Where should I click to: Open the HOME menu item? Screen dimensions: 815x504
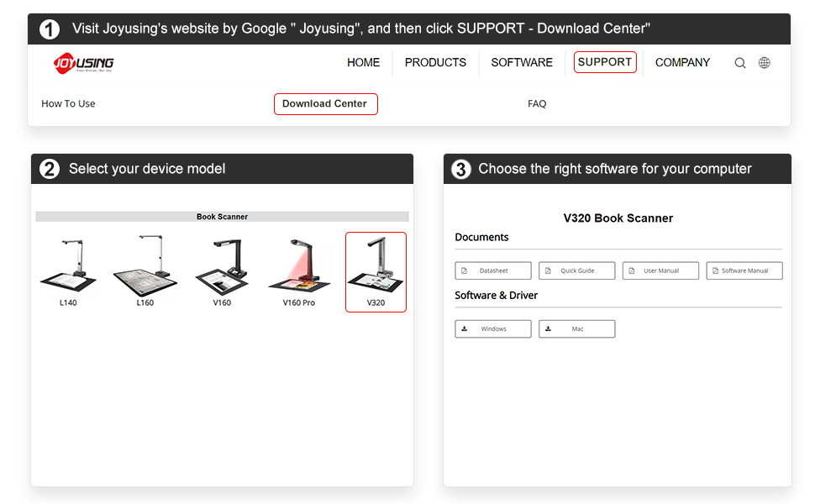363,63
